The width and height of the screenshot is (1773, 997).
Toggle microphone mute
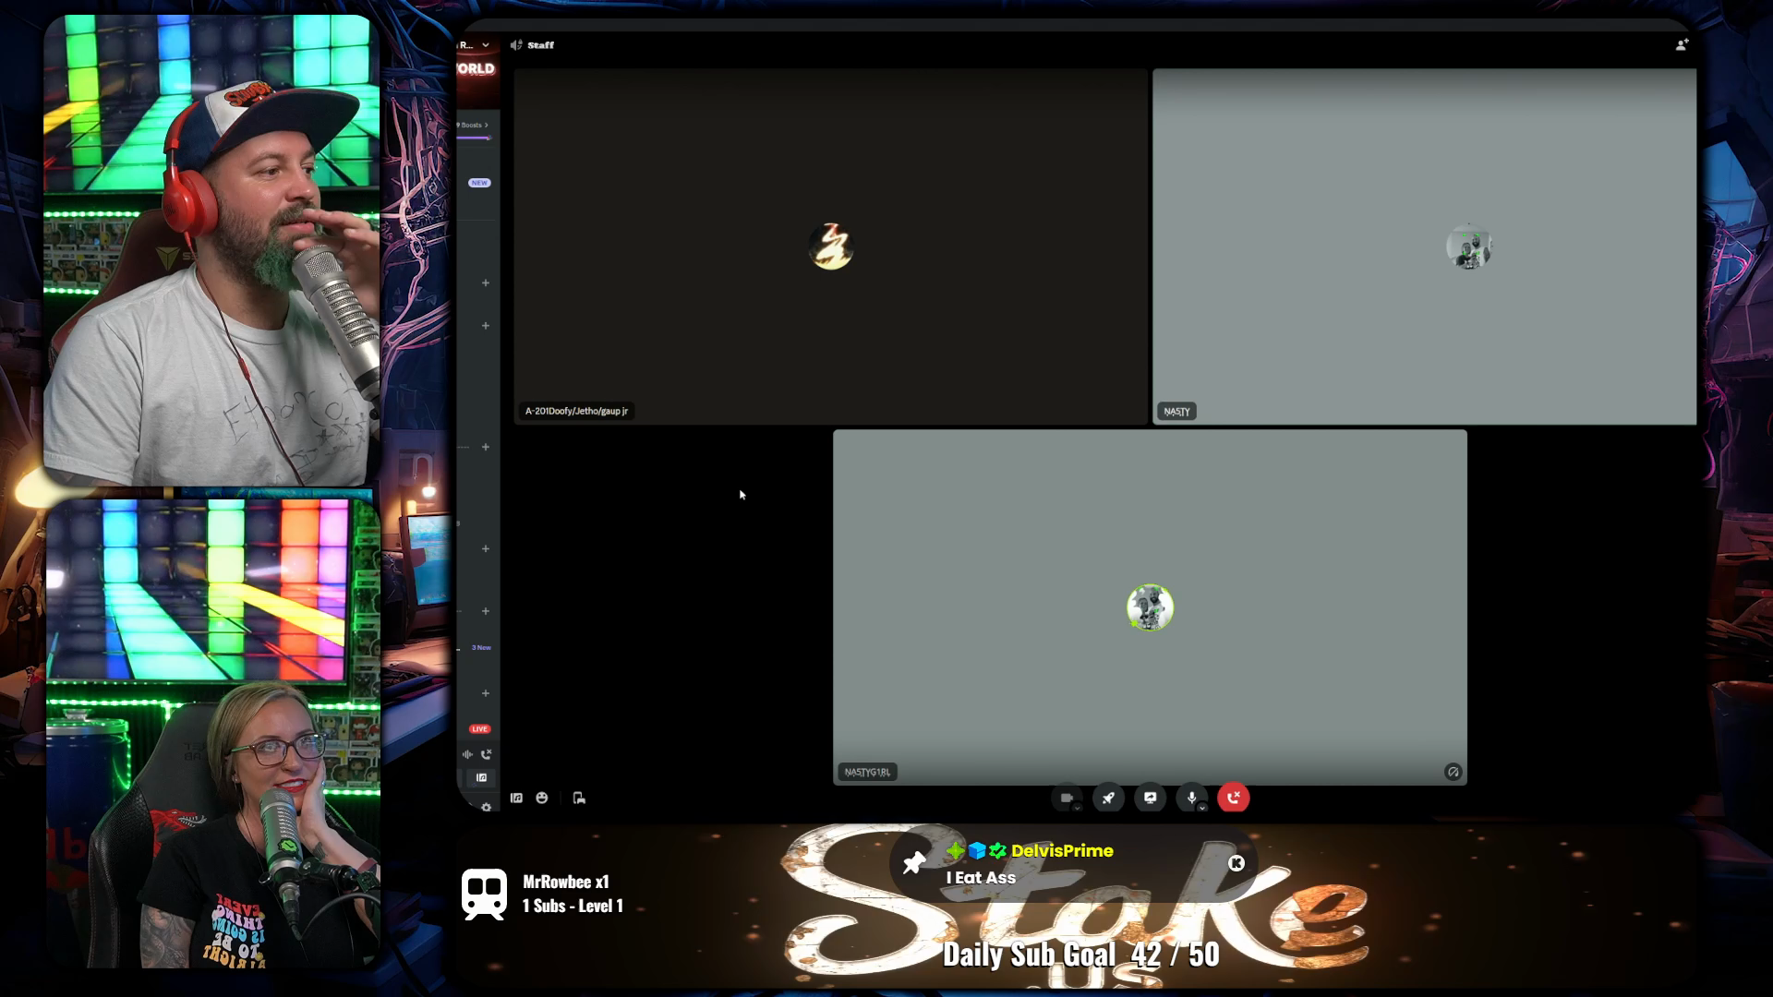pos(1191,798)
